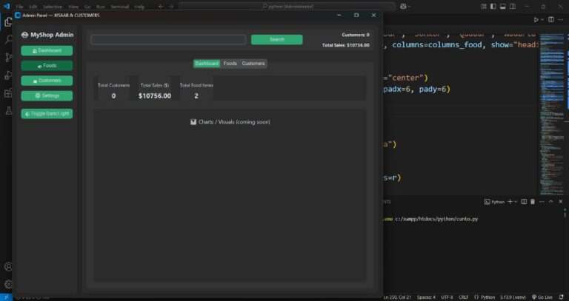Kill terminal with trash icon
This screenshot has width=569, height=301.
click(533, 202)
